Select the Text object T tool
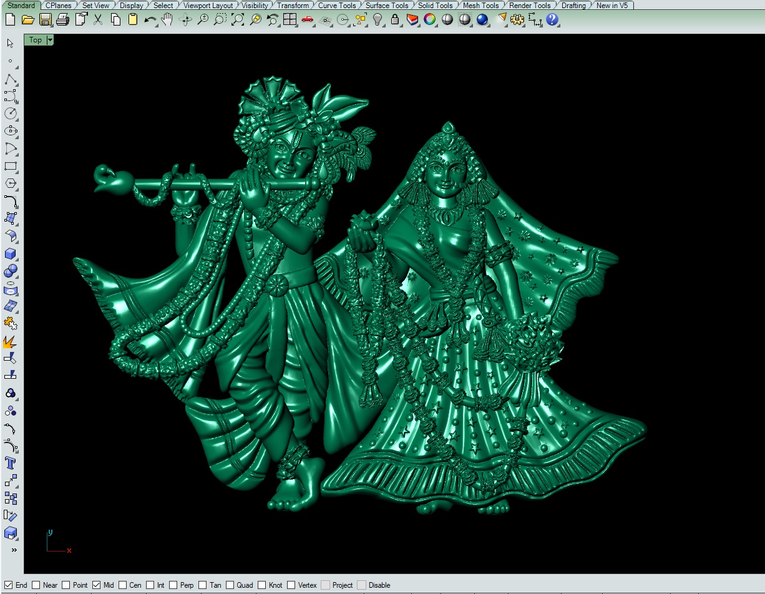The height and width of the screenshot is (594, 765). coord(11,463)
